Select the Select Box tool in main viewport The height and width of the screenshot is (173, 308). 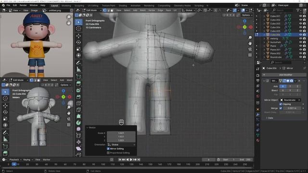pos(78,22)
